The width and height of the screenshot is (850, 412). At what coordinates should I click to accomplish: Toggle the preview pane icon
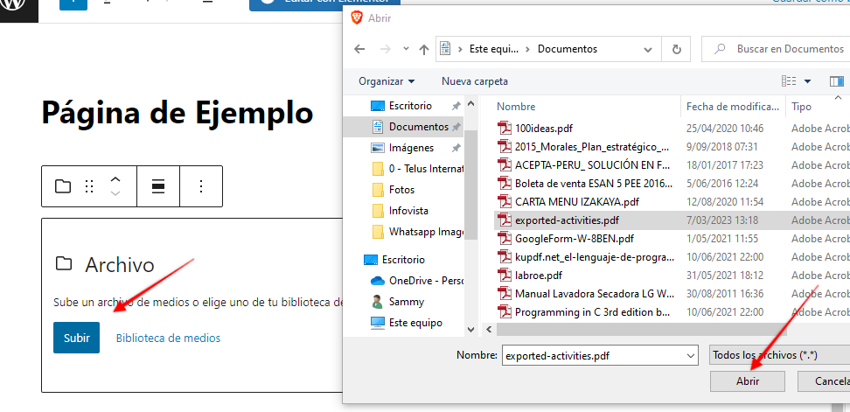[836, 81]
